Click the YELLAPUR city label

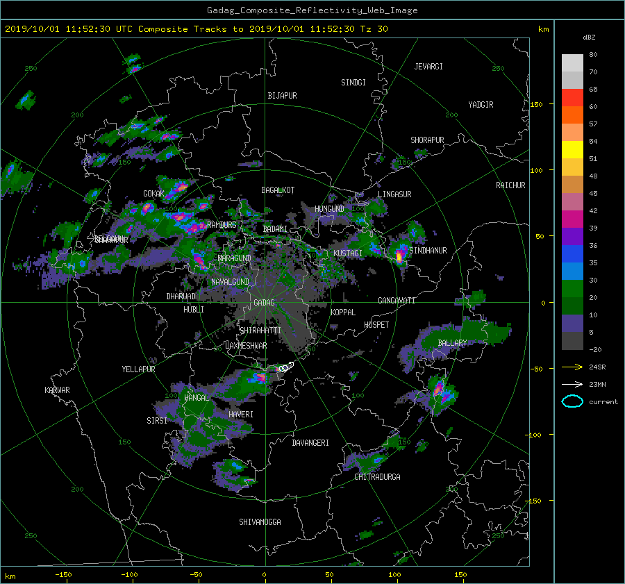click(x=138, y=369)
